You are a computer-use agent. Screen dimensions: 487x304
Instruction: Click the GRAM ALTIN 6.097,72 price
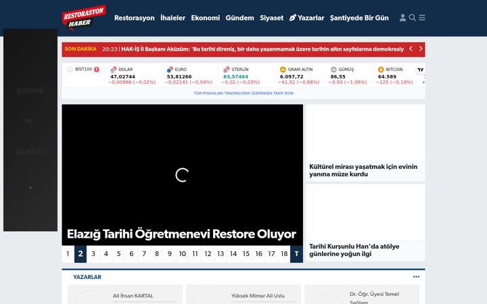tap(292, 76)
